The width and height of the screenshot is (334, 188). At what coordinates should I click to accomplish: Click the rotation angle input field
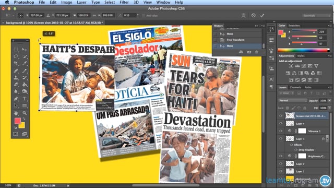[x=129, y=15]
